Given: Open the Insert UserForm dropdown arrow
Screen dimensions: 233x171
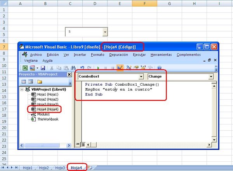Looking at the screenshot, I should pos(37,68).
